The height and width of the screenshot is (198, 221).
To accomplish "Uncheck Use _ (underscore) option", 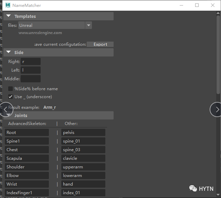I will point(11,97).
